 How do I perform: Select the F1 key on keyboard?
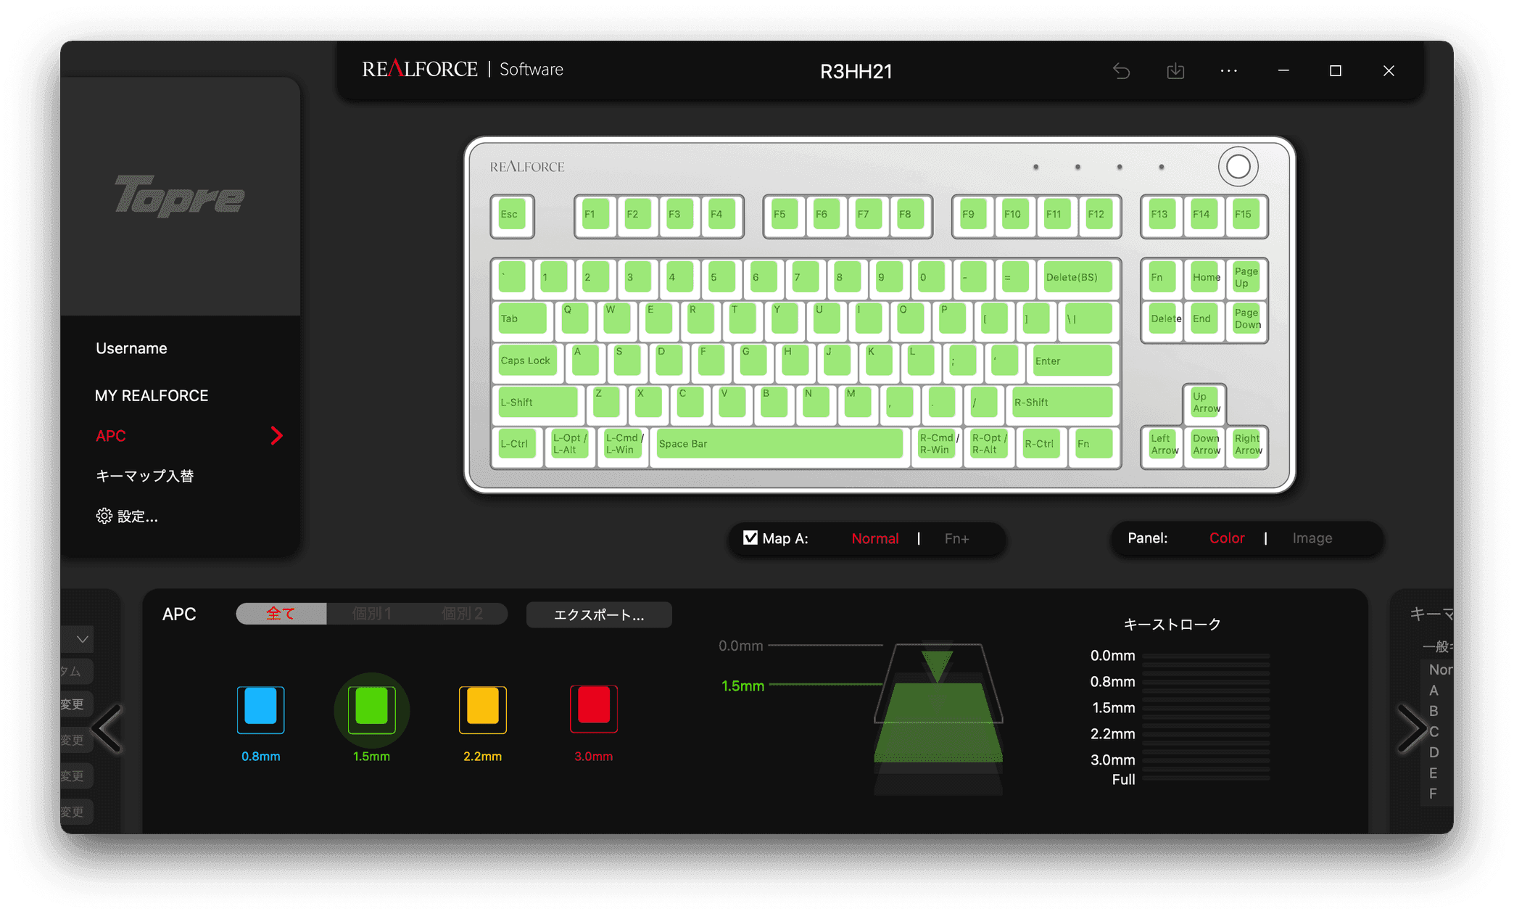pyautogui.click(x=595, y=215)
